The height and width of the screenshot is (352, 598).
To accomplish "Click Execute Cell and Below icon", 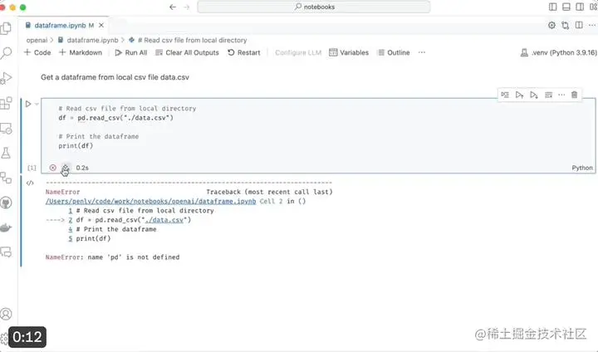I will click(534, 95).
